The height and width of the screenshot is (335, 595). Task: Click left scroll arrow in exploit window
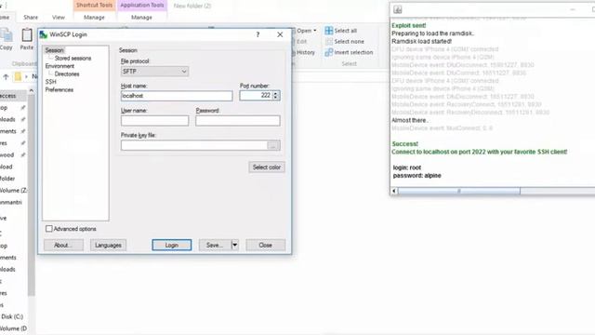click(394, 191)
